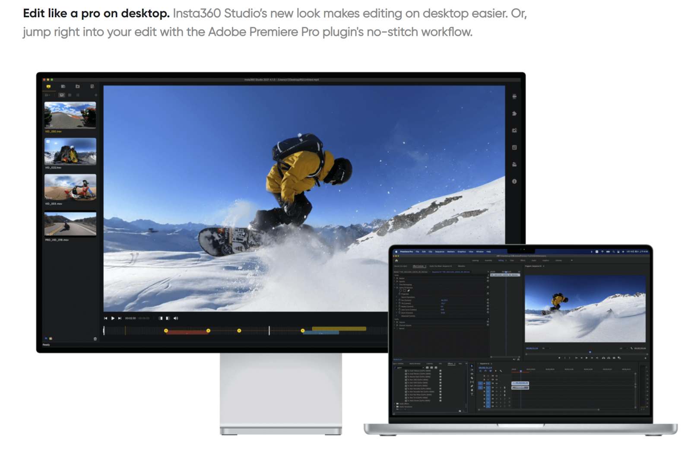Open the File menu in Premiere Pro
691x467 pixels.
417,252
